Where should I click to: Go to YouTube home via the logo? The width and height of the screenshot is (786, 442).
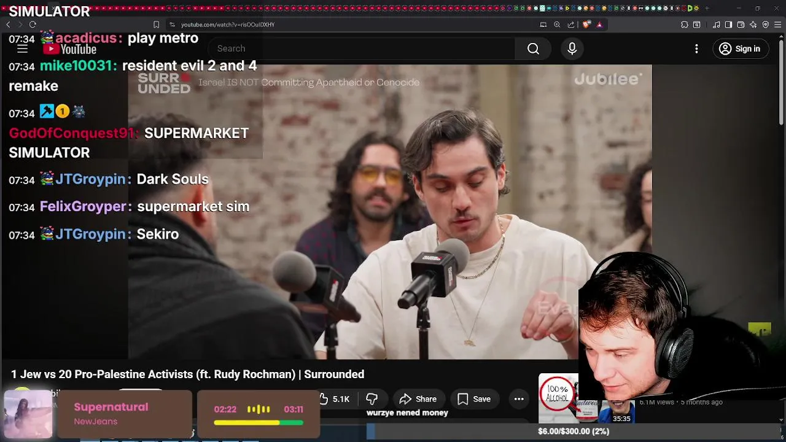click(x=69, y=49)
